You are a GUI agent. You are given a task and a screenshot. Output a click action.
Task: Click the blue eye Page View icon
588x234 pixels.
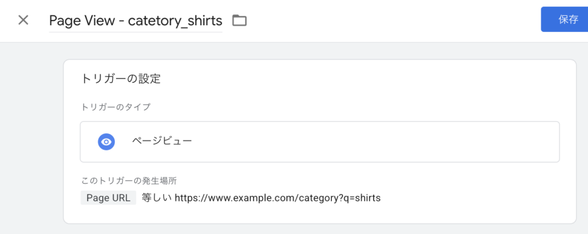click(x=106, y=142)
